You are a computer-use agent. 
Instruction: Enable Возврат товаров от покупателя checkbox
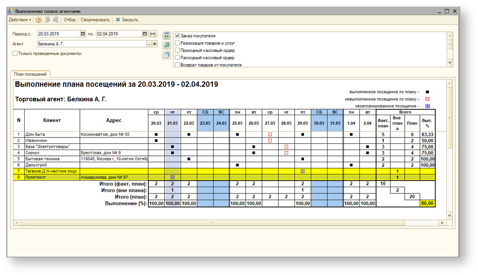177,65
